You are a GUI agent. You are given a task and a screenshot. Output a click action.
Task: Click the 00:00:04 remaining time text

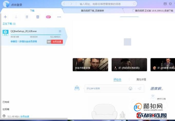coord(34,37)
